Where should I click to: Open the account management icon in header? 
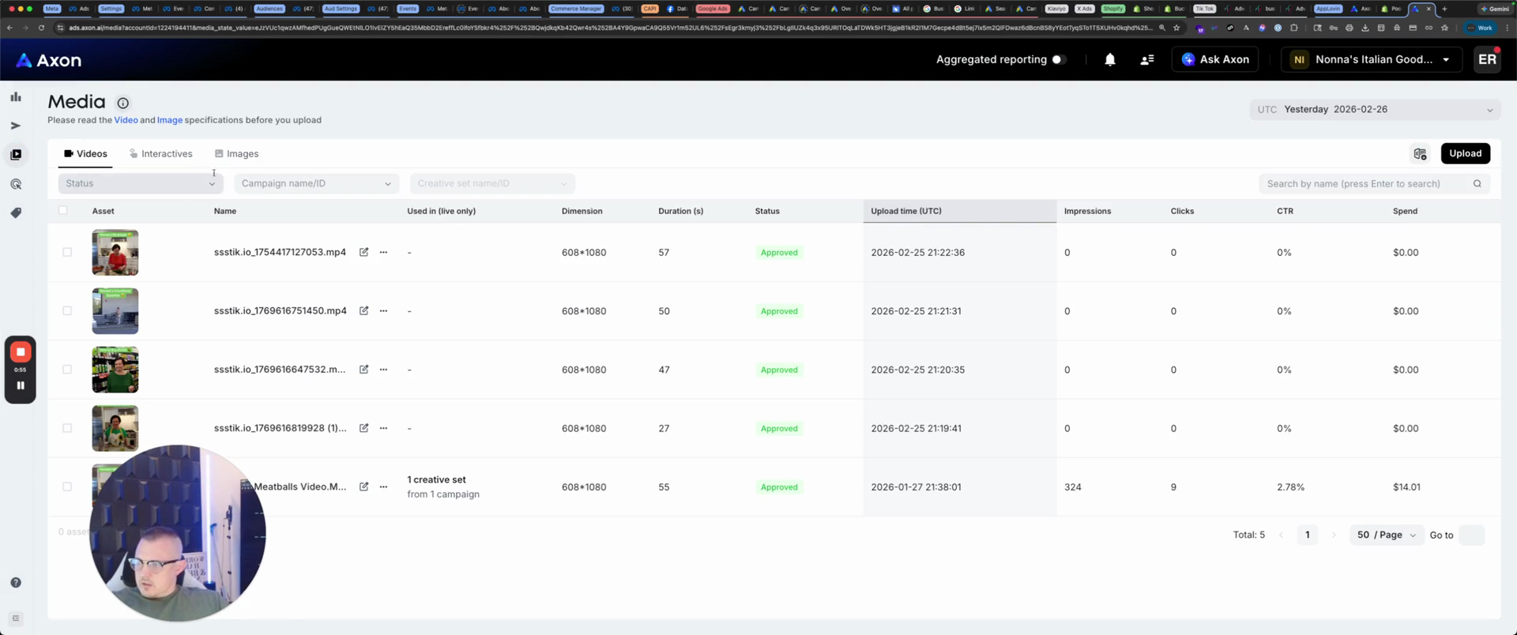tap(1146, 59)
